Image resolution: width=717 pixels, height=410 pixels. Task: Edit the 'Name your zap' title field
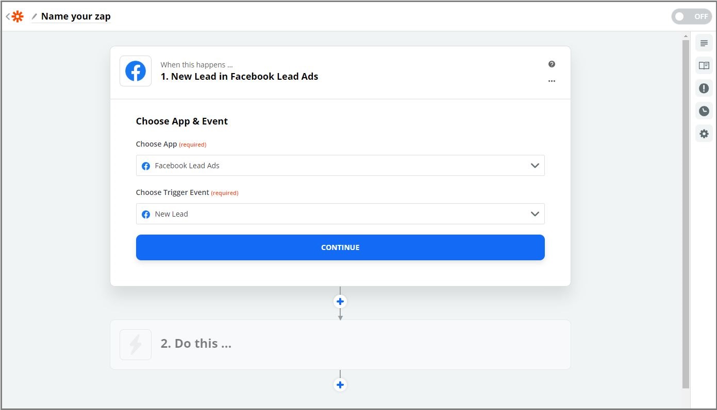(76, 16)
